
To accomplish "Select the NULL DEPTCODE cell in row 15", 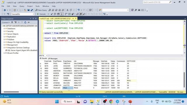I will 131,80.
